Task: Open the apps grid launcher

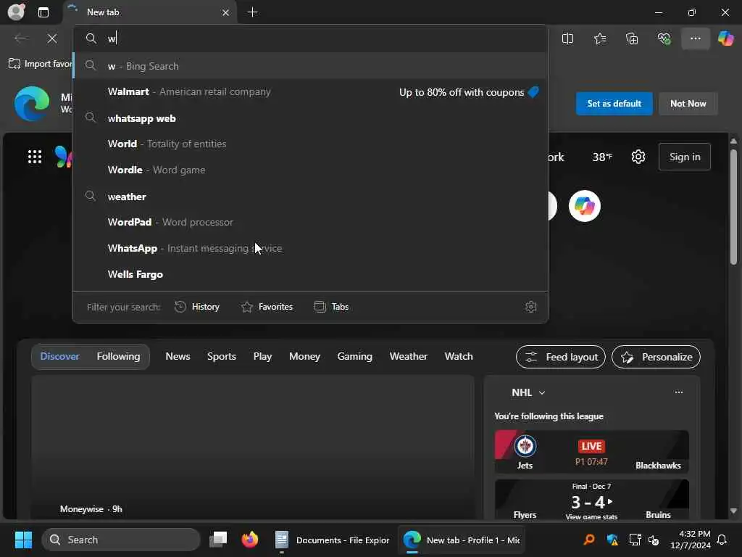Action: point(35,157)
